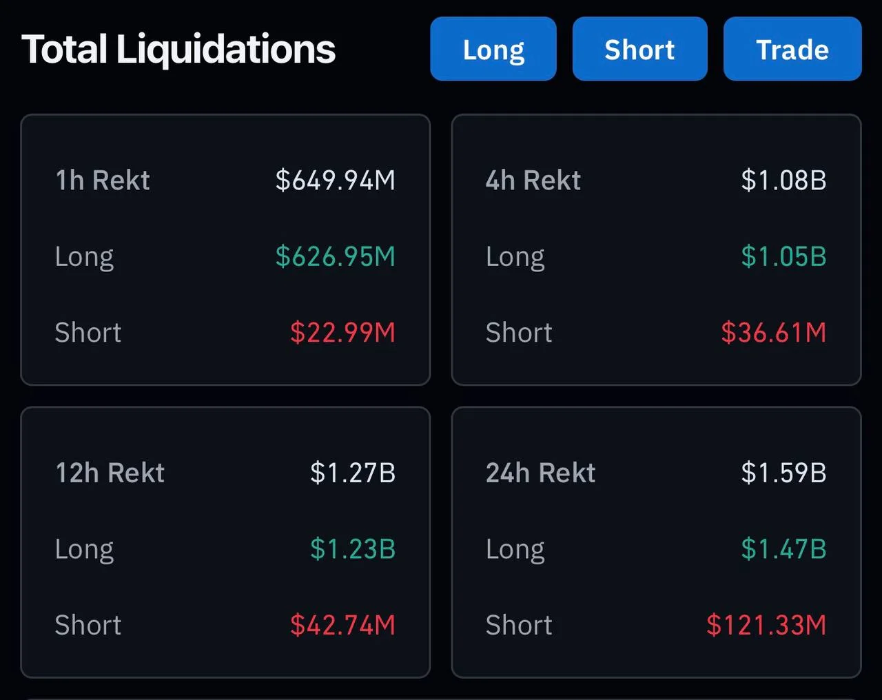Viewport: 882px width, 700px height.
Task: Click the 4h long value $1.05B
Action: pyautogui.click(x=783, y=256)
